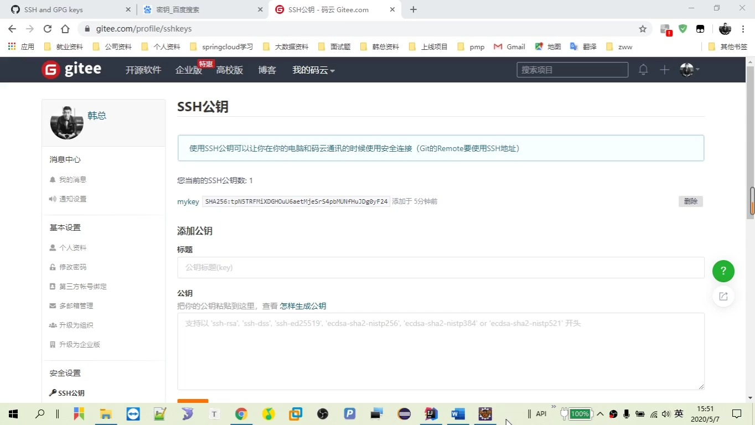
Task: Open 升级为企业版 in the sidebar
Action: (75, 345)
